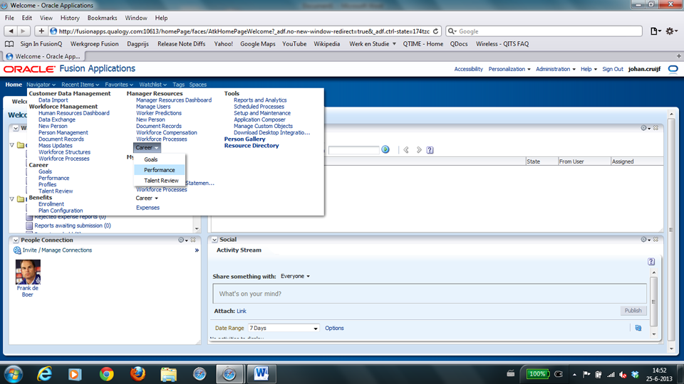
Task: Close the People Connection panel
Action: click(x=193, y=240)
